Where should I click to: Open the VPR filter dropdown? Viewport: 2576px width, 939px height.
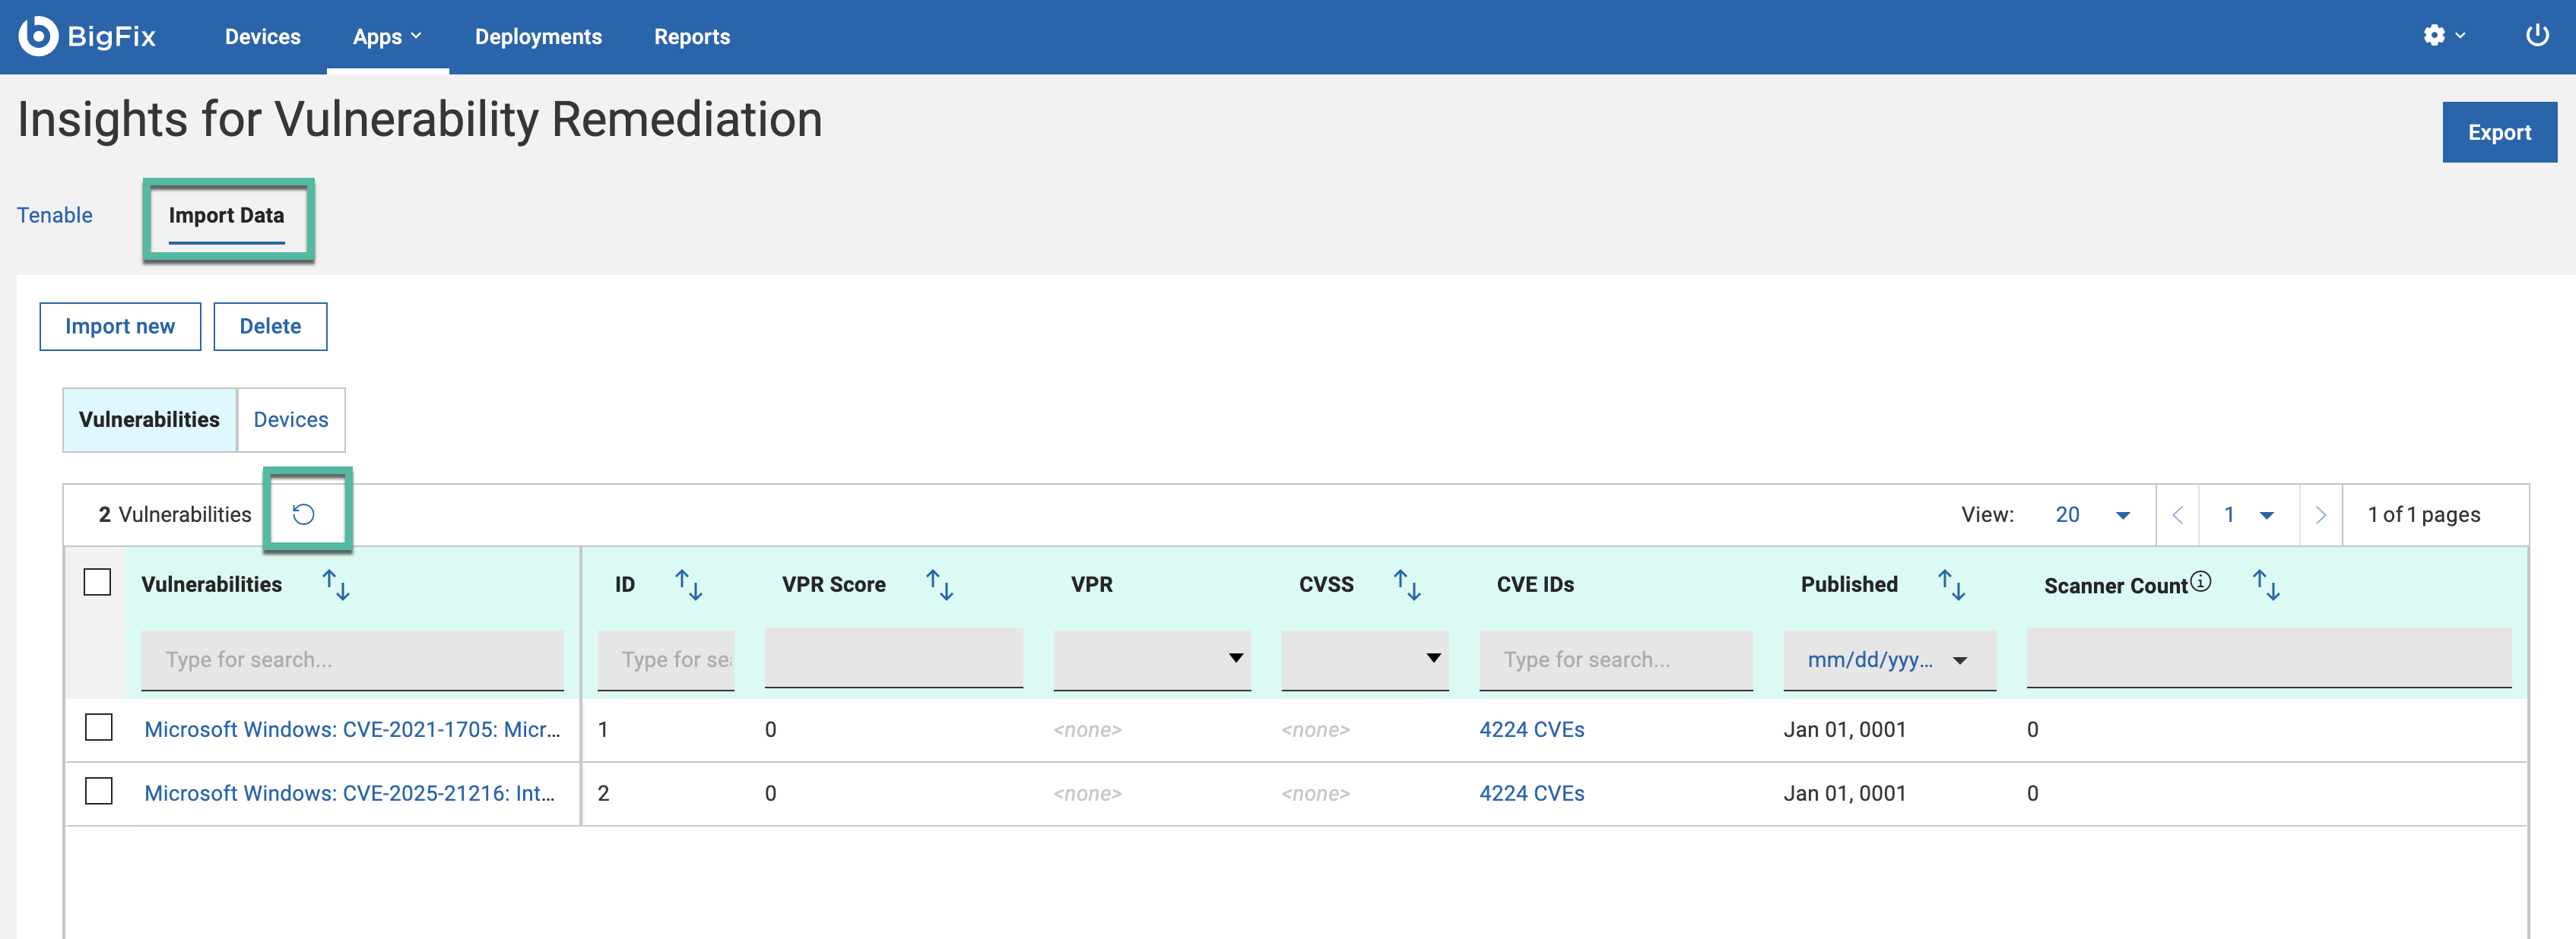[1151, 659]
